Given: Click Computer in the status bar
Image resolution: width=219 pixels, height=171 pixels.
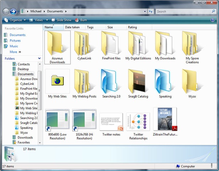Looking at the screenshot, I should point(186,166).
